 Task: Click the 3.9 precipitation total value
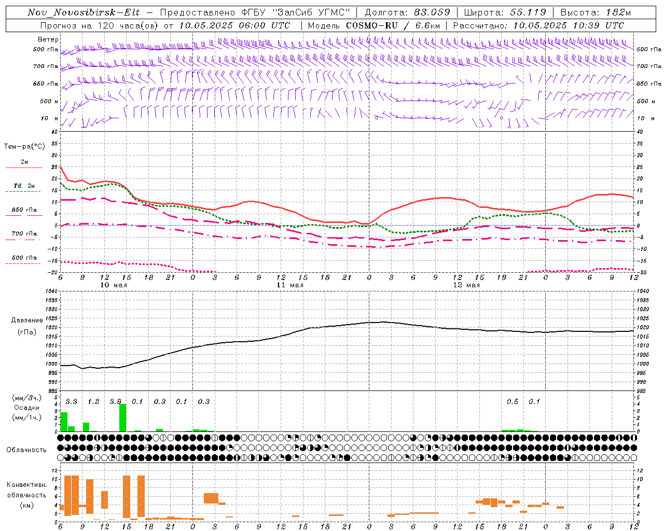click(x=115, y=402)
